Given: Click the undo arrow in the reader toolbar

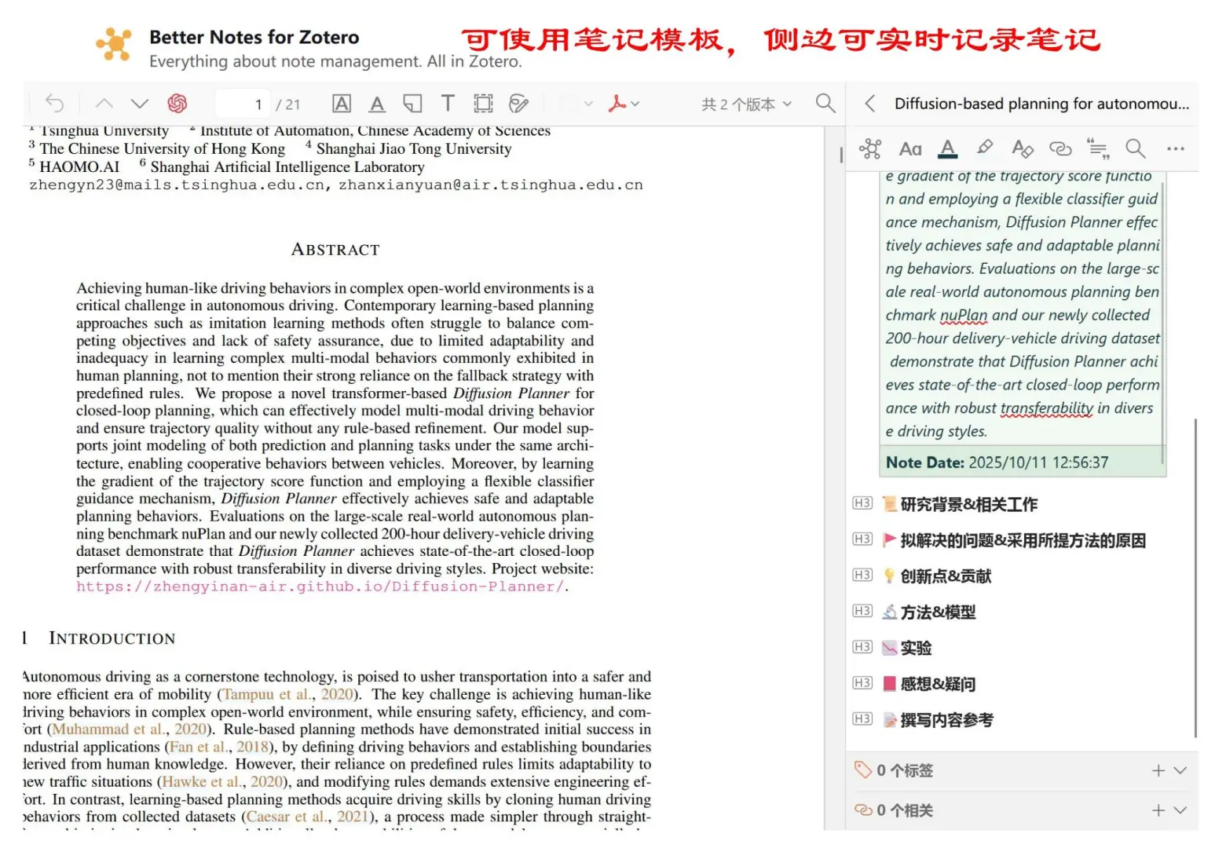Looking at the screenshot, I should [54, 104].
